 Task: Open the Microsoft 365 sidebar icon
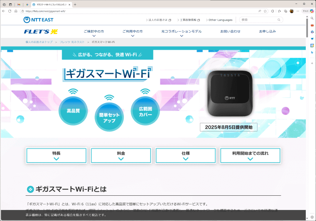pyautogui.click(x=312, y=32)
